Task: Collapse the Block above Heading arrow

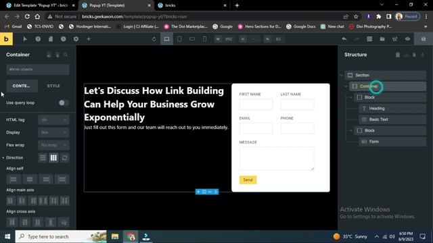Action: pyautogui.click(x=350, y=97)
